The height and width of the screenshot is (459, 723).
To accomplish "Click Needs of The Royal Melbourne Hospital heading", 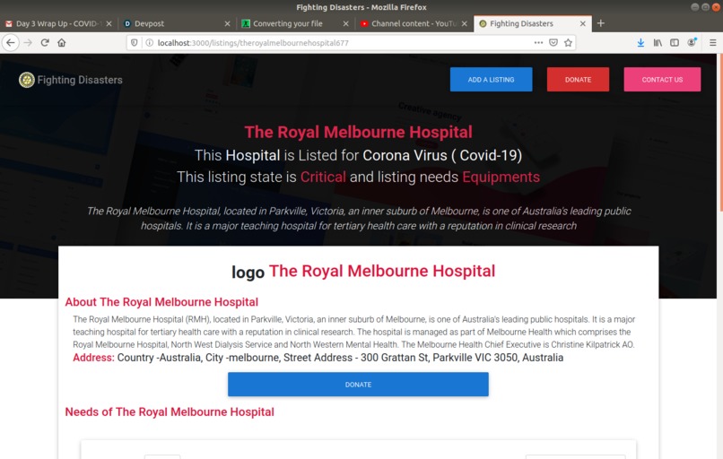I will (x=170, y=412).
